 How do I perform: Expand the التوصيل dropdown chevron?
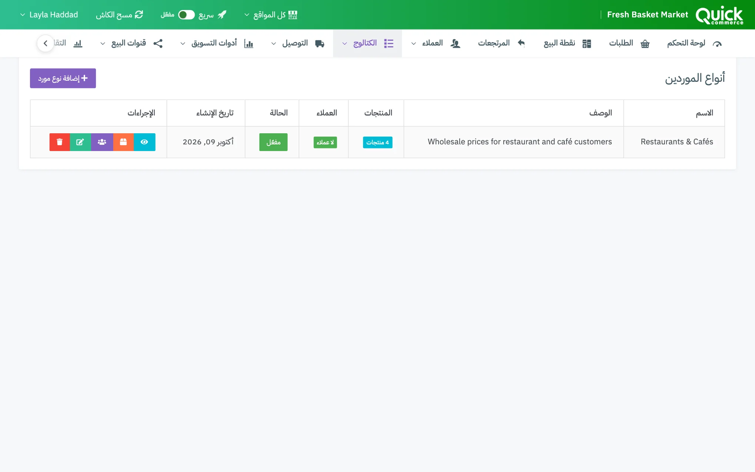click(274, 44)
